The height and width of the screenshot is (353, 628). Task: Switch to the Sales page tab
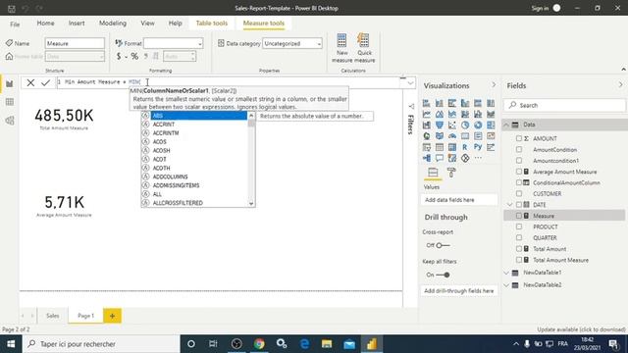[x=52, y=316]
